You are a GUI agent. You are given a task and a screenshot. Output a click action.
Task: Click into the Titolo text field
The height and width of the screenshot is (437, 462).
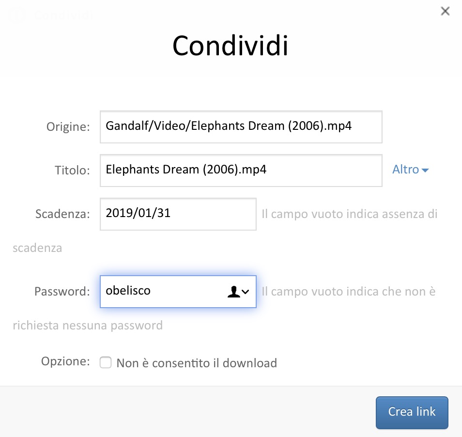[x=241, y=170]
